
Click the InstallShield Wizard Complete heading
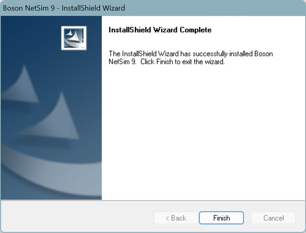(x=160, y=30)
